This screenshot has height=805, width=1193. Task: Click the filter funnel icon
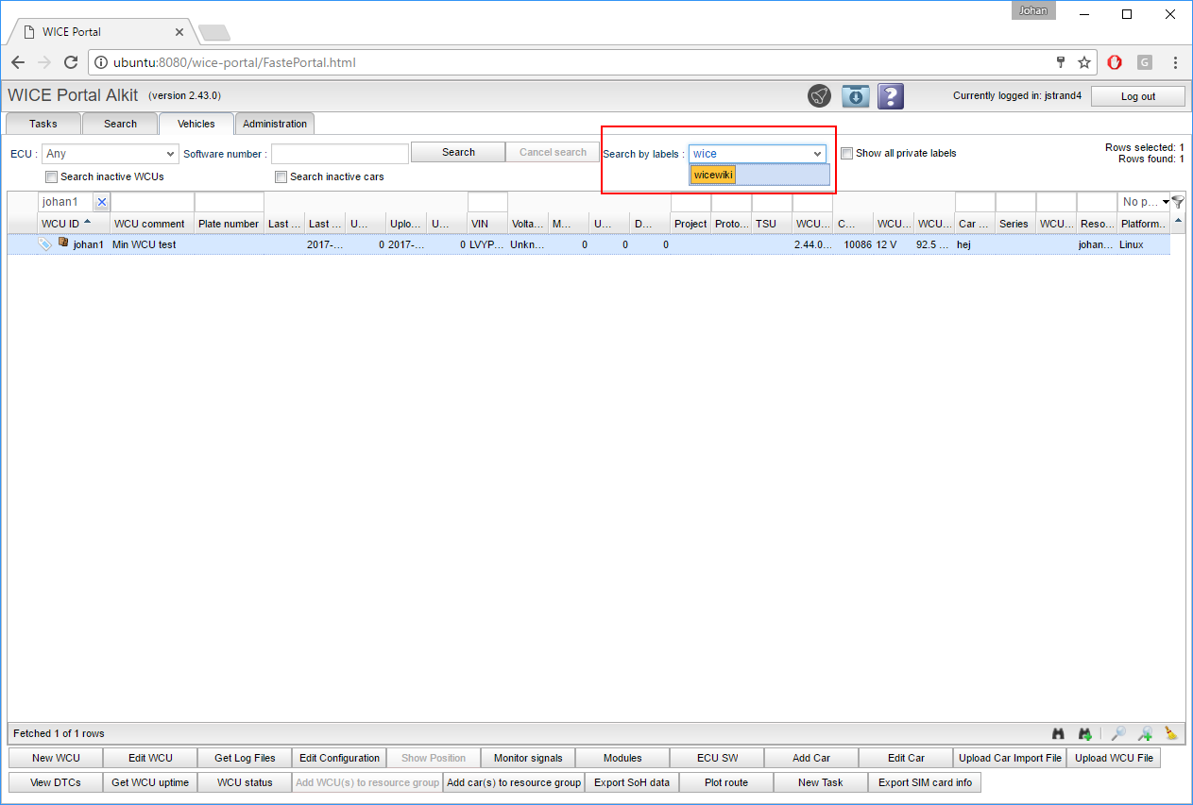point(1177,202)
